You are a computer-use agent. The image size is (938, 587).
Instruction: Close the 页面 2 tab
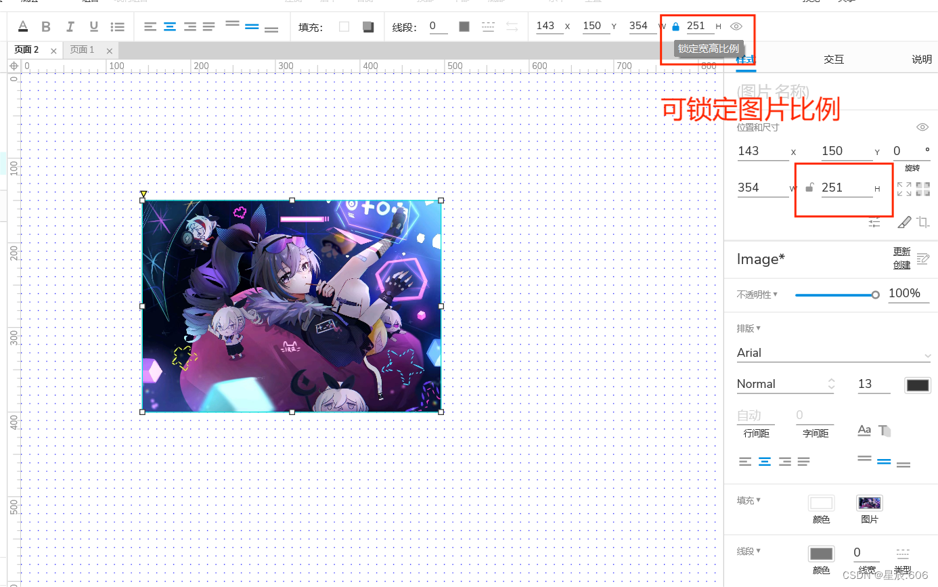click(x=54, y=51)
